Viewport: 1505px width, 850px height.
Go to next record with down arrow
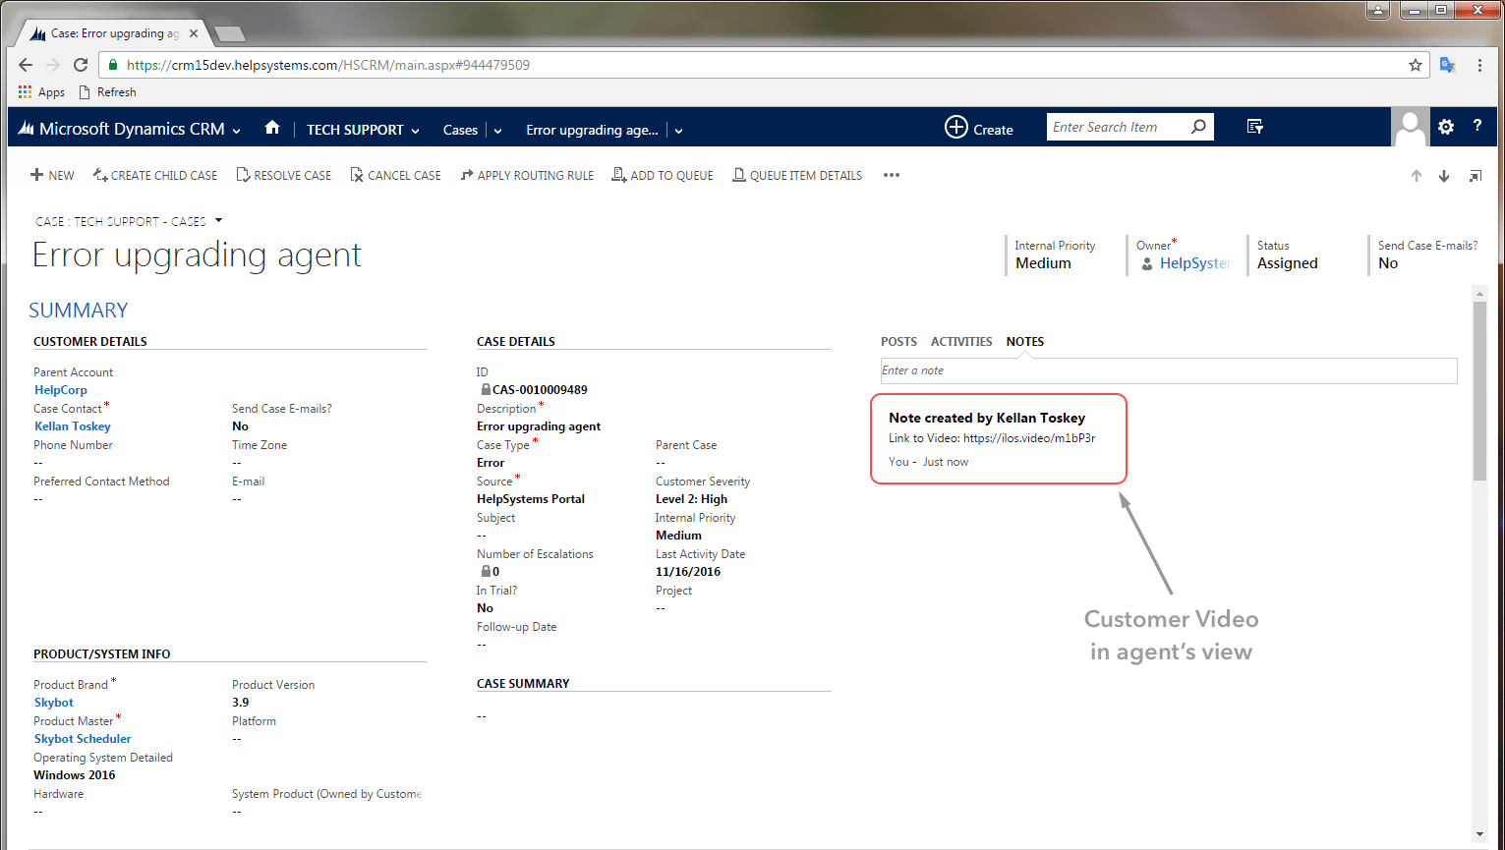coord(1444,176)
